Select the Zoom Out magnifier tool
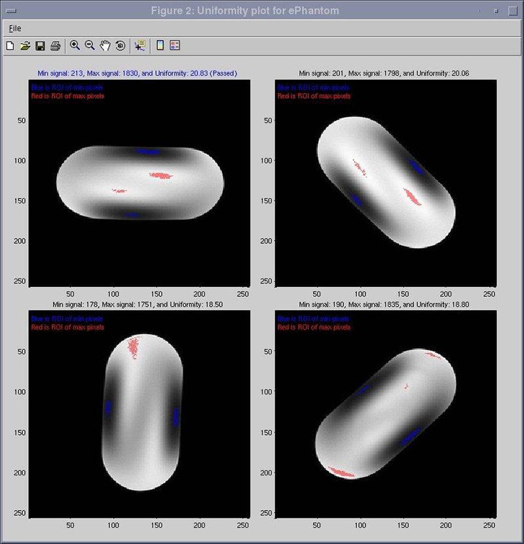Screen dimensions: 524x544 pos(90,46)
